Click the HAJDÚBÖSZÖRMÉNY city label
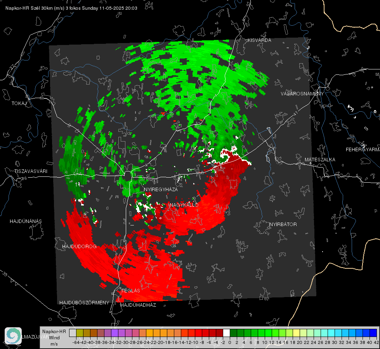The width and height of the screenshot is (380, 349). (x=84, y=303)
